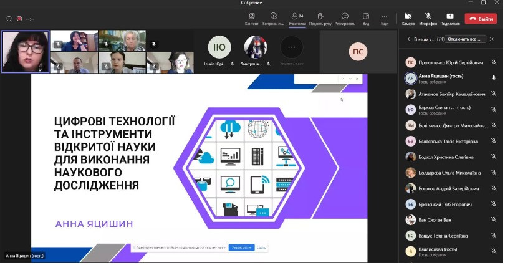Click muted mic icon for Владислава
This screenshot has width=505, height=265.
(493, 251)
